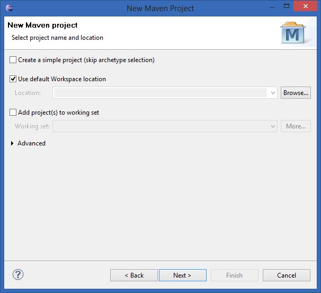Click the Eclipse icon in title bar
The height and width of the screenshot is (293, 321).
point(10,8)
